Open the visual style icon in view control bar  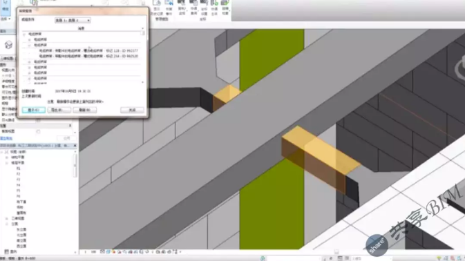[x=108, y=252]
